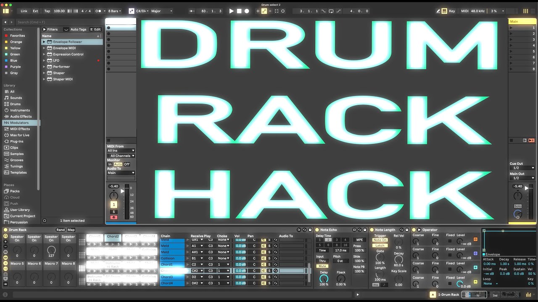
Task: Enable MIDI map mode
Action: [464, 11]
